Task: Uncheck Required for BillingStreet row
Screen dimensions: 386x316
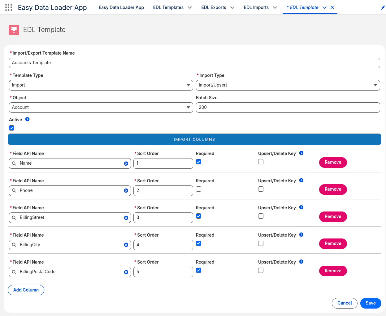Action: tap(199, 216)
